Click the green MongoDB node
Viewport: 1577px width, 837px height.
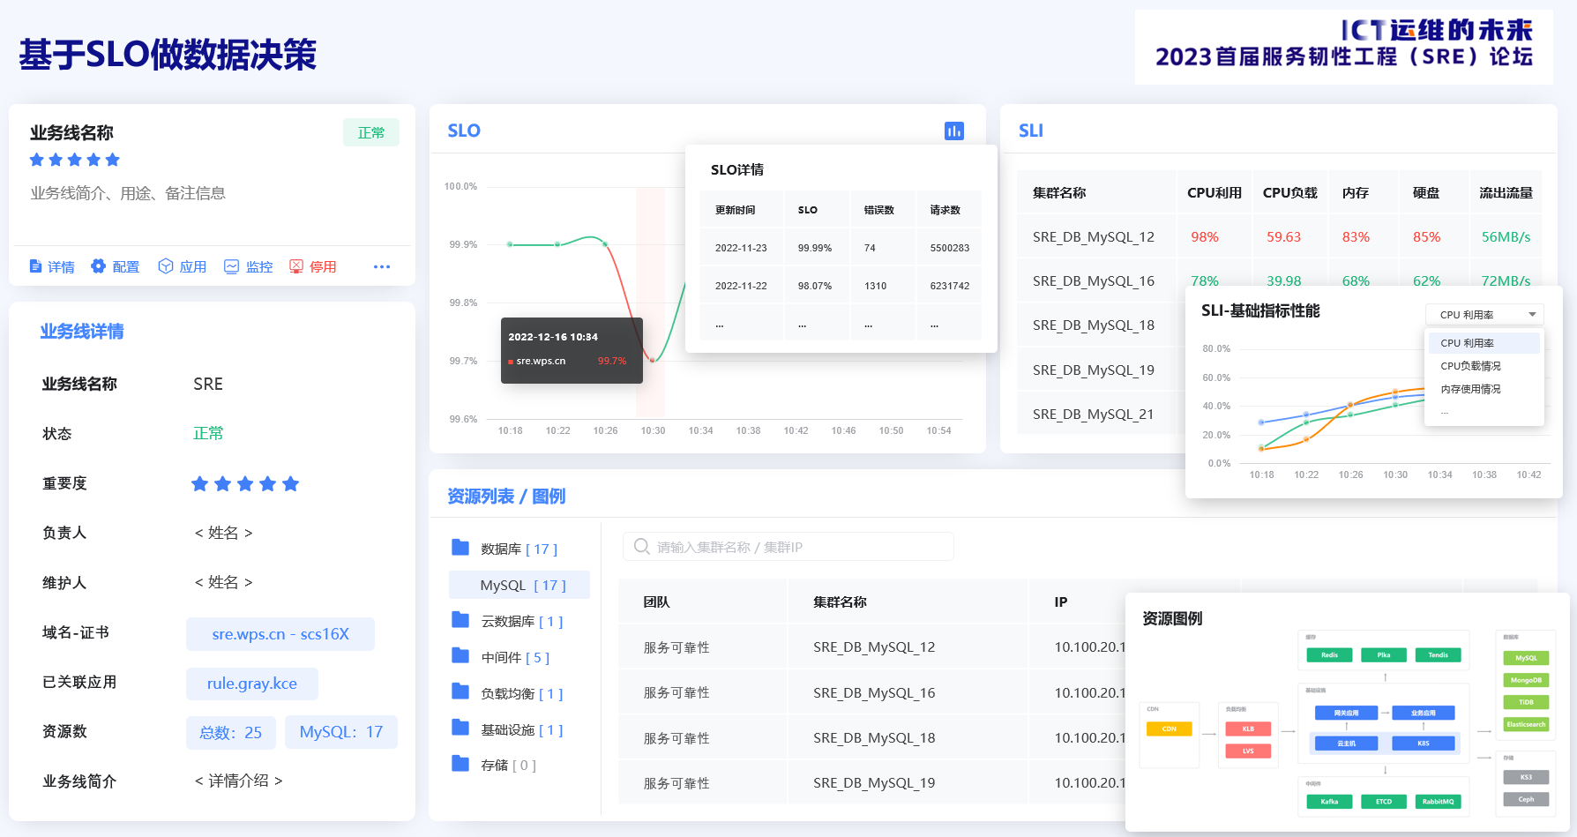click(1526, 680)
